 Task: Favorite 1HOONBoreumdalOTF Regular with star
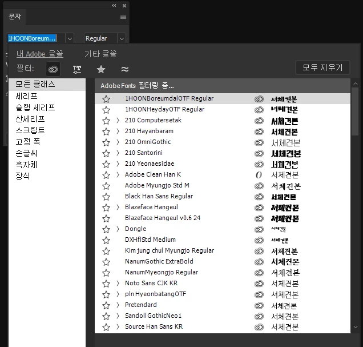coord(106,99)
